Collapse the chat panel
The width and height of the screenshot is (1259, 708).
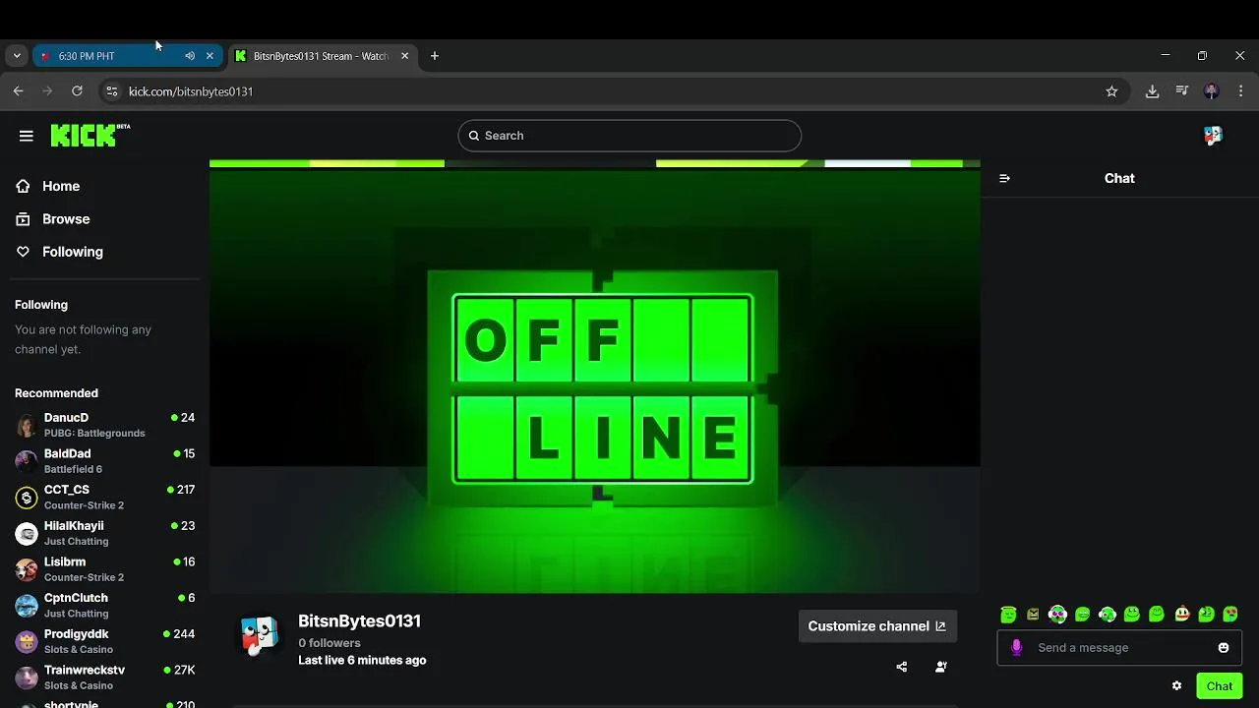pos(1004,178)
